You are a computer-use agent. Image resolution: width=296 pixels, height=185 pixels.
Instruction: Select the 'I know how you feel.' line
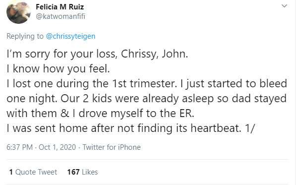click(x=58, y=69)
